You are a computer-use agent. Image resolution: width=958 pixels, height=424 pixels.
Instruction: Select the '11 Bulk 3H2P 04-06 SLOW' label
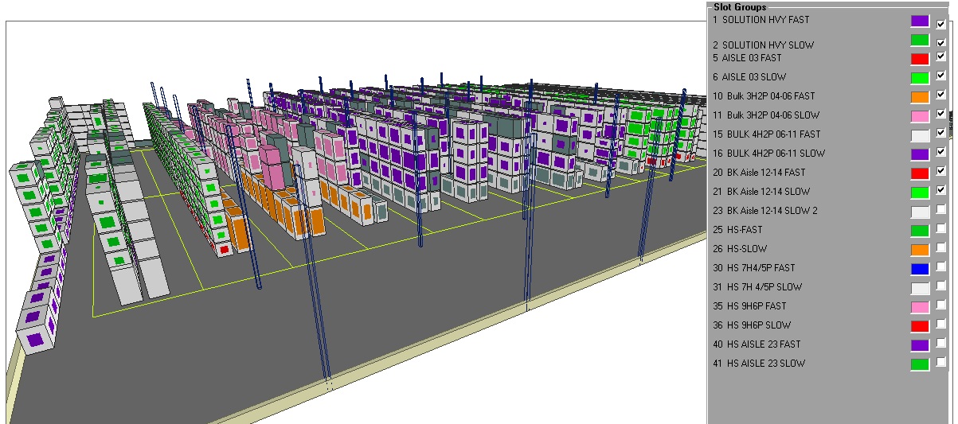[766, 115]
